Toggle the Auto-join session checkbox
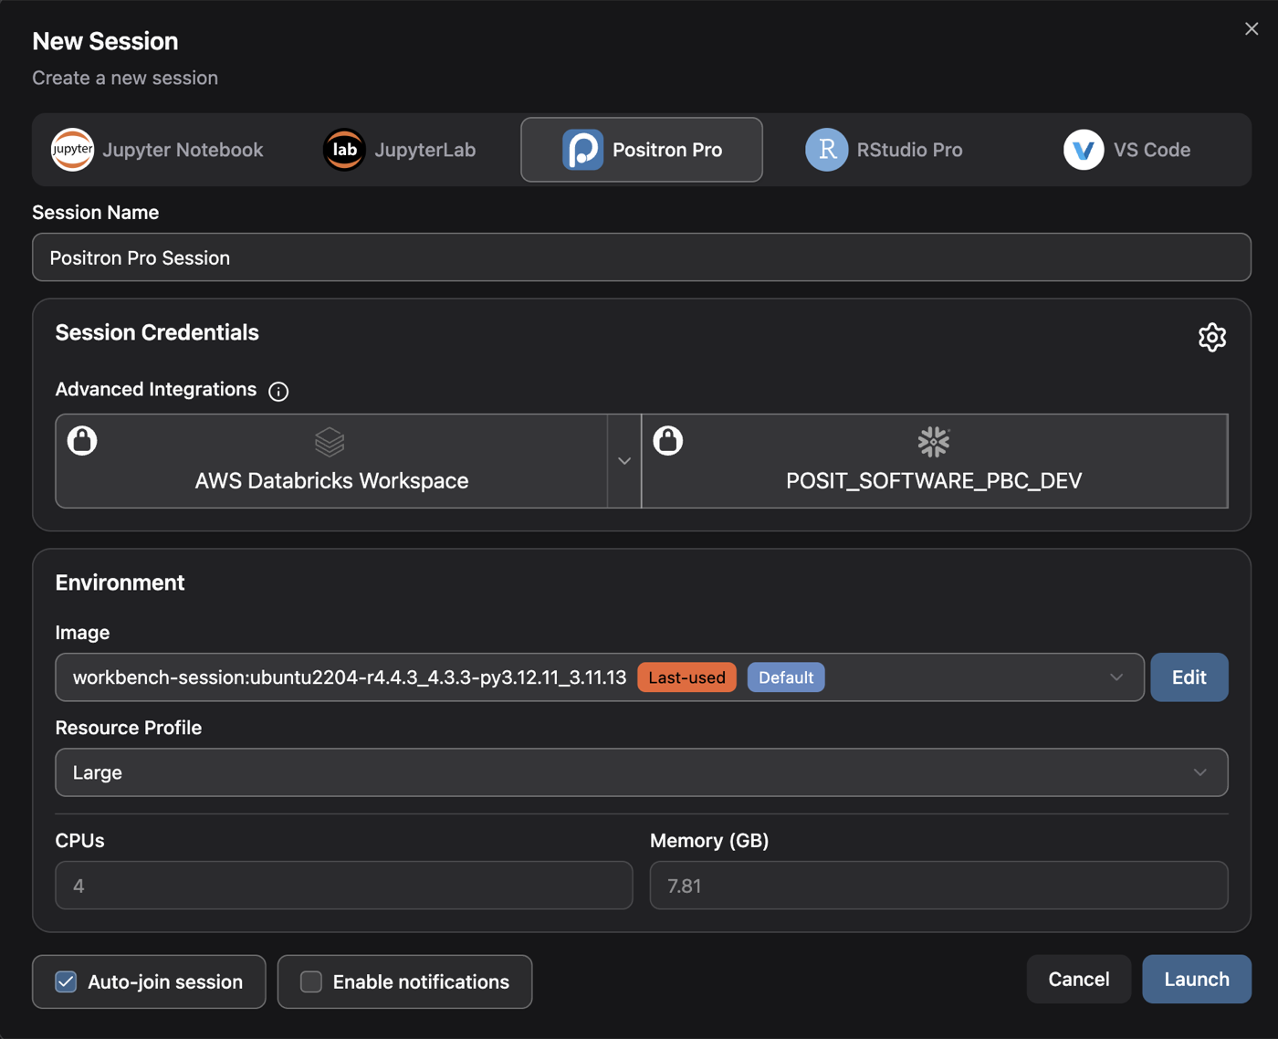1278x1039 pixels. (x=66, y=981)
